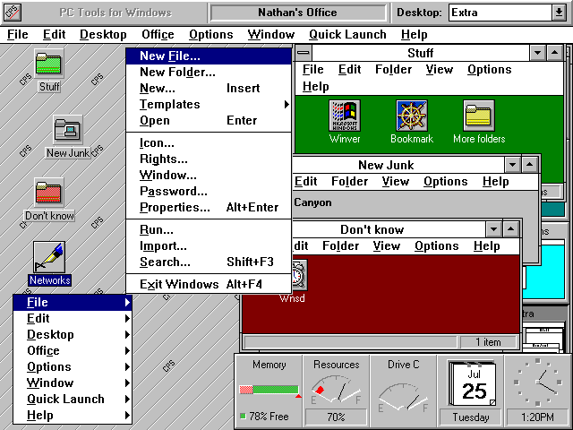Choose New Folder... from the menu
Image resolution: width=573 pixels, height=430 pixels.
[x=209, y=72]
